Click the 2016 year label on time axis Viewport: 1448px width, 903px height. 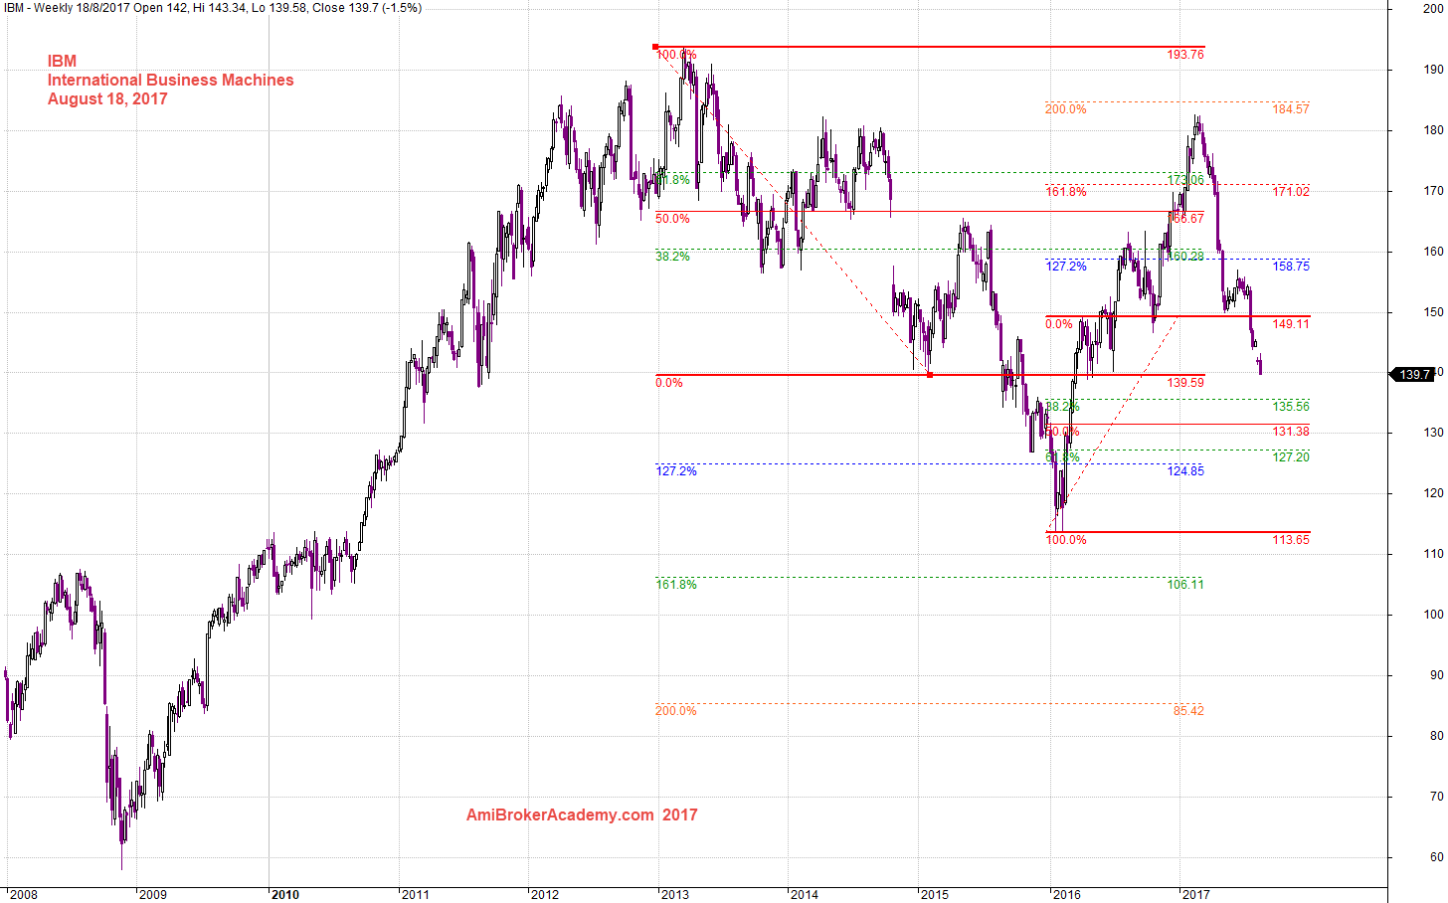tap(1066, 895)
